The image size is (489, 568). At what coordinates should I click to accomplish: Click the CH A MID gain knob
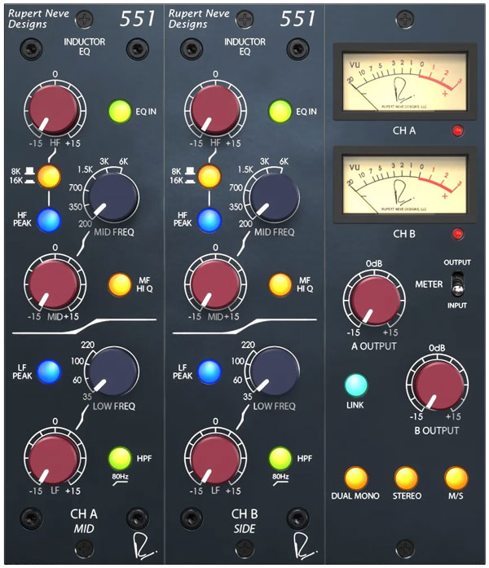tap(55, 284)
